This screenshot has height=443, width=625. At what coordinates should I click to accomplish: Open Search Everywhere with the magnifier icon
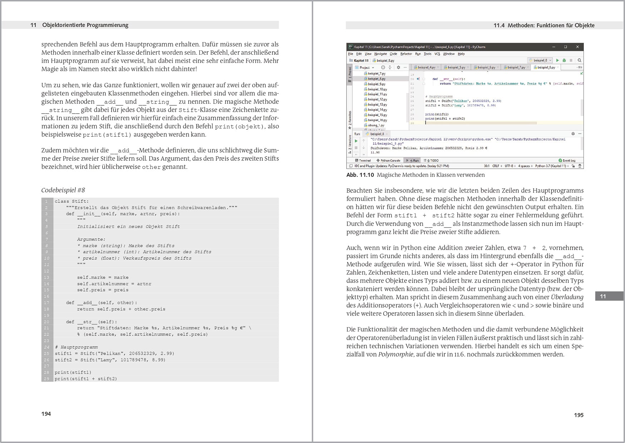(580, 61)
